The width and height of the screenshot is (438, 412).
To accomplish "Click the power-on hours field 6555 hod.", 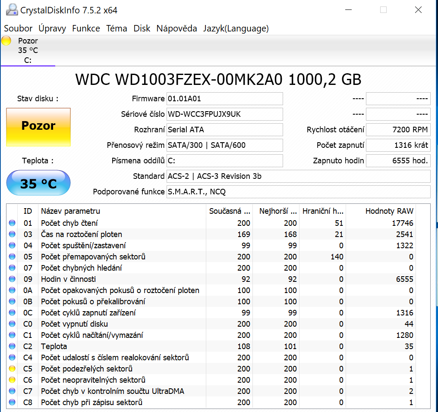I will pyautogui.click(x=398, y=161).
